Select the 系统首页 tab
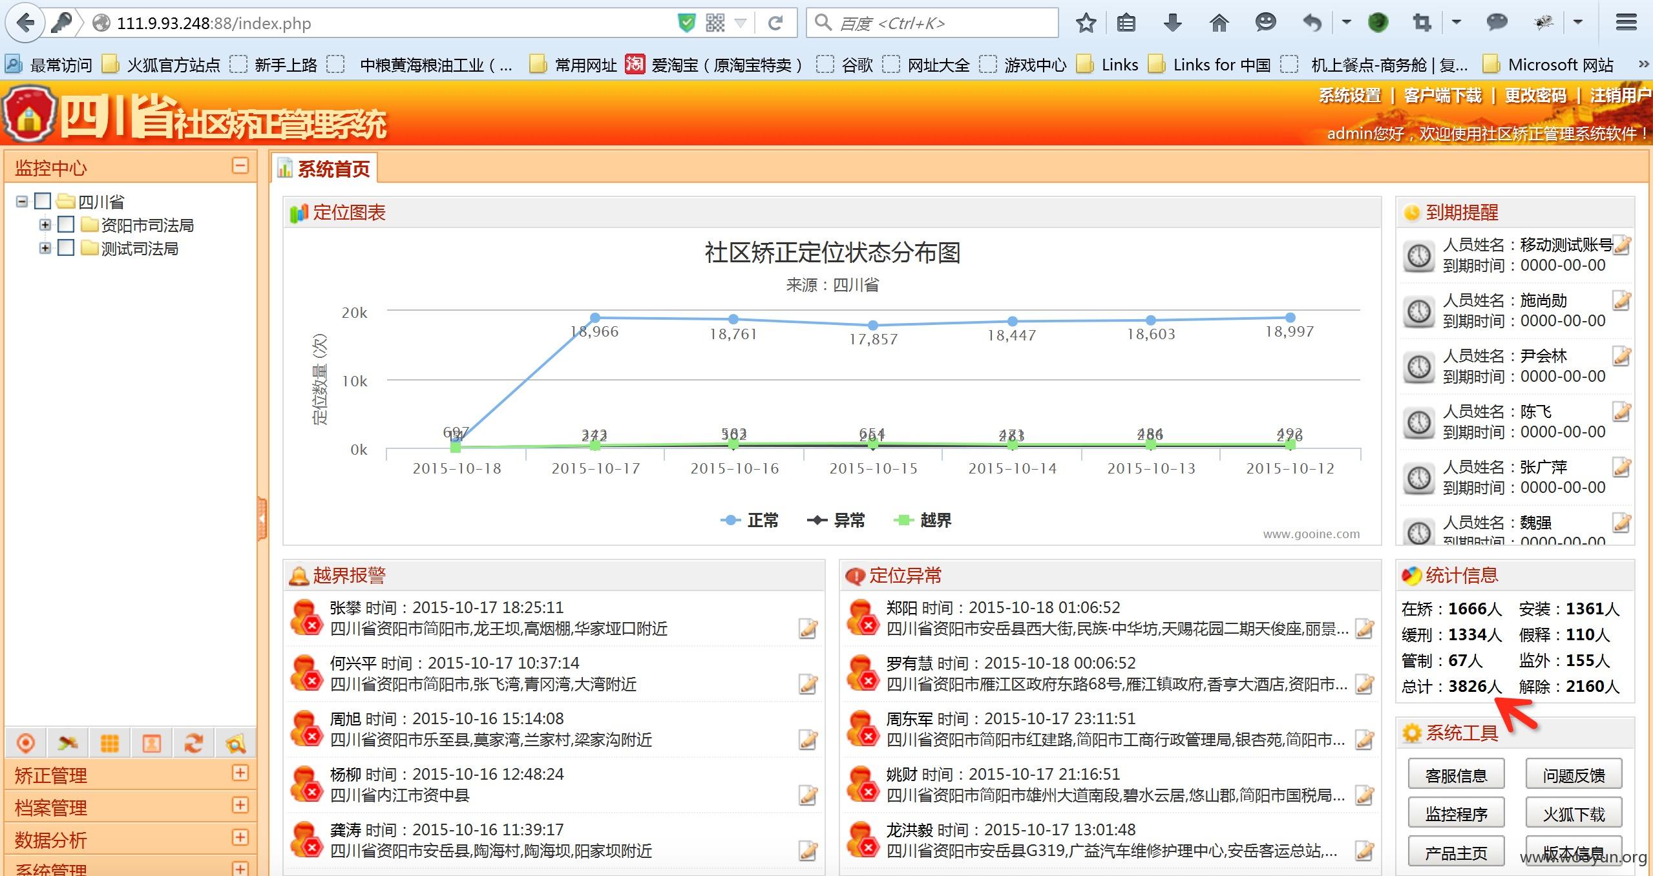The width and height of the screenshot is (1653, 876). (x=324, y=169)
